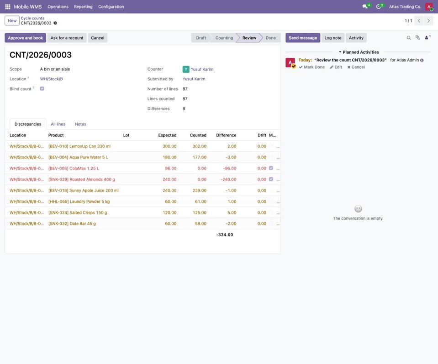Click the info icon next to Atlas Admin
The height and width of the screenshot is (364, 438).
pyautogui.click(x=422, y=60)
